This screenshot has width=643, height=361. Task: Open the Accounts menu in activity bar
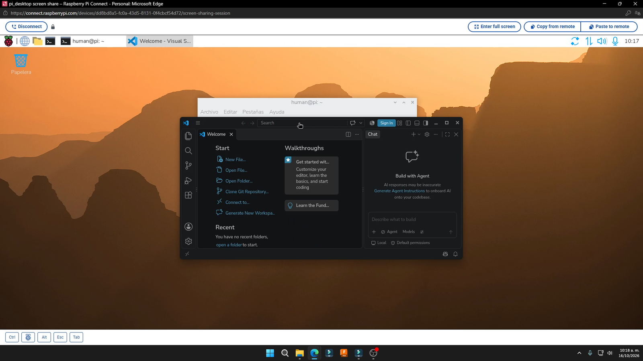(x=188, y=227)
